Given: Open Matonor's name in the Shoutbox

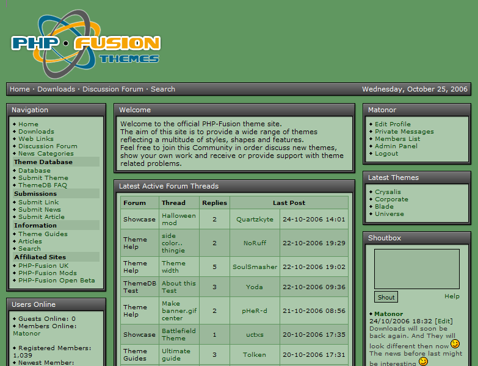Looking at the screenshot, I should 389,314.
